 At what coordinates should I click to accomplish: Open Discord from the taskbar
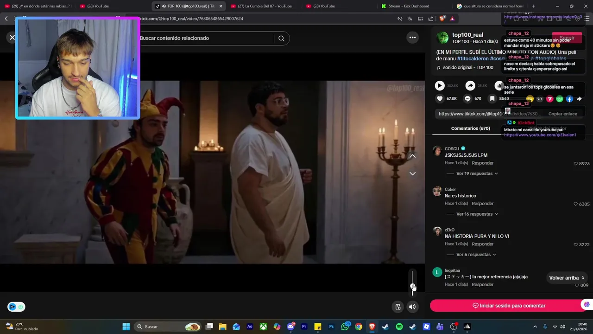[x=290, y=327]
